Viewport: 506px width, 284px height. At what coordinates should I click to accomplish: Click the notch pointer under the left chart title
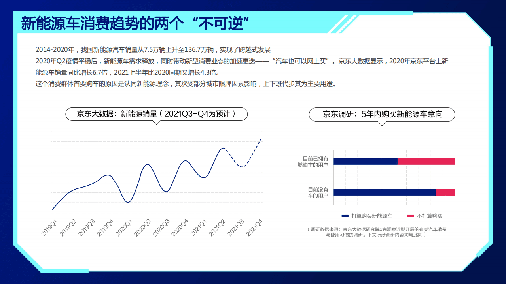(157, 123)
